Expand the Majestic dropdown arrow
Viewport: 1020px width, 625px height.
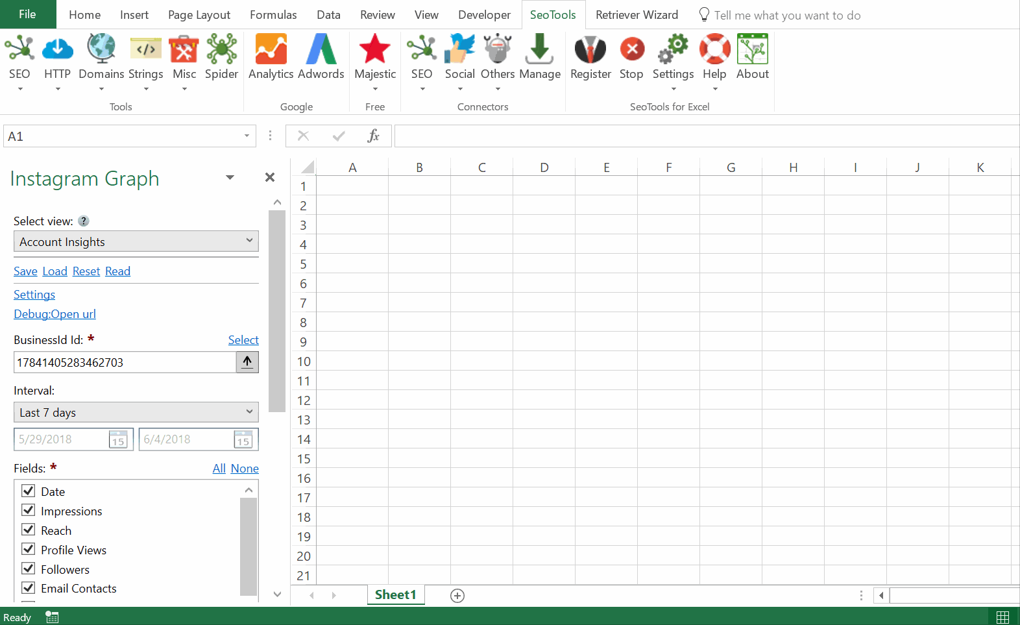coord(375,89)
